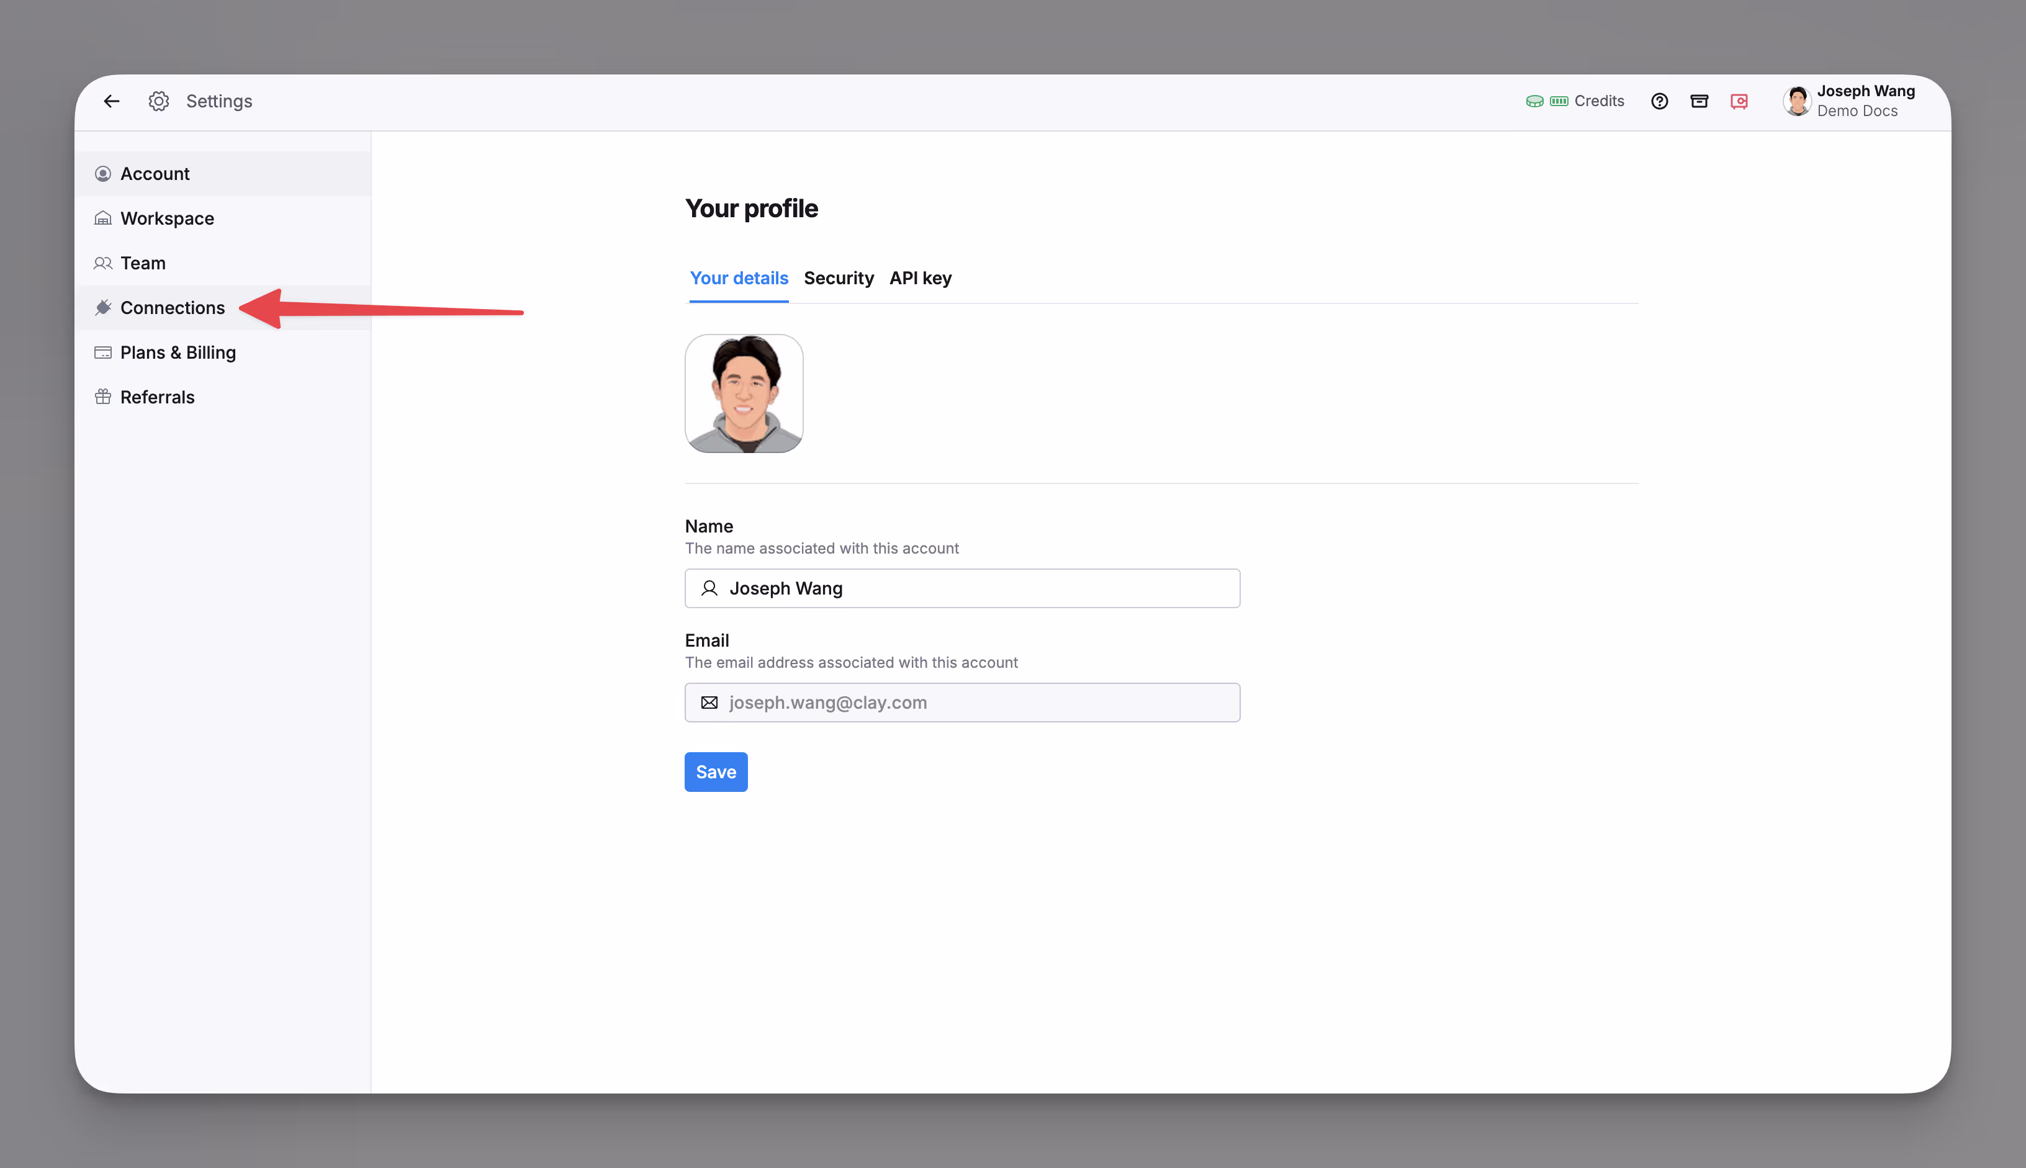
Task: Switch to the Security tab
Action: (838, 279)
